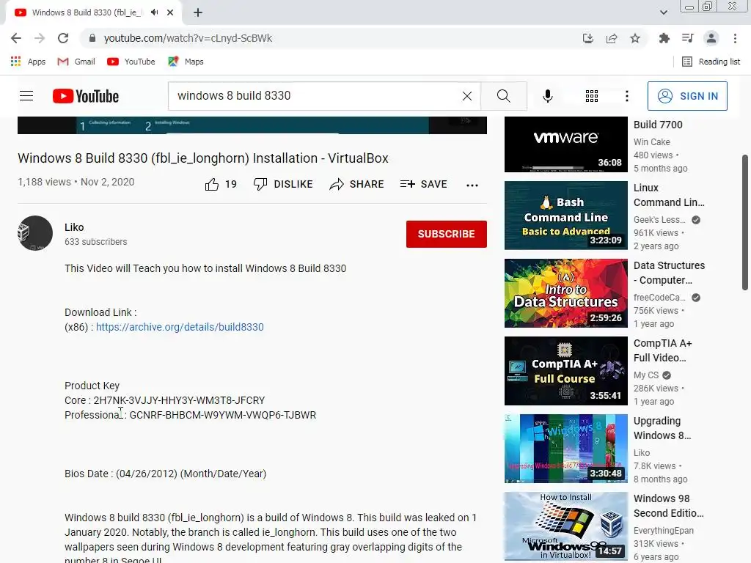Open the YouTube hamburger guide menu
The height and width of the screenshot is (563, 751).
[26, 96]
